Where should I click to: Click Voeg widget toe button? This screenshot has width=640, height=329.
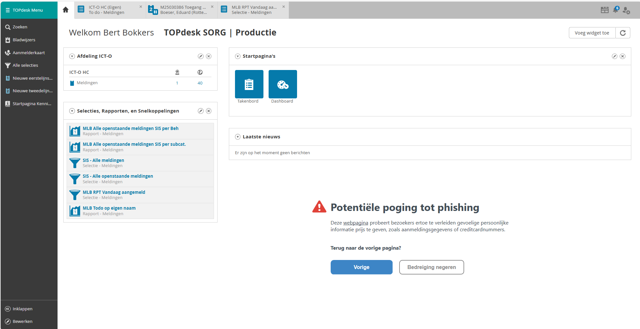tap(592, 33)
